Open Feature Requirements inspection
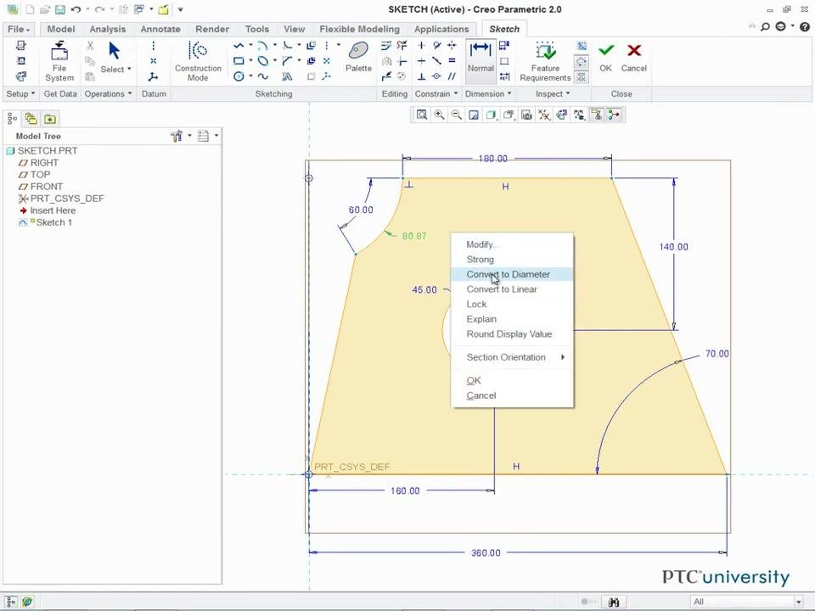The height and width of the screenshot is (611, 815). pos(545,61)
